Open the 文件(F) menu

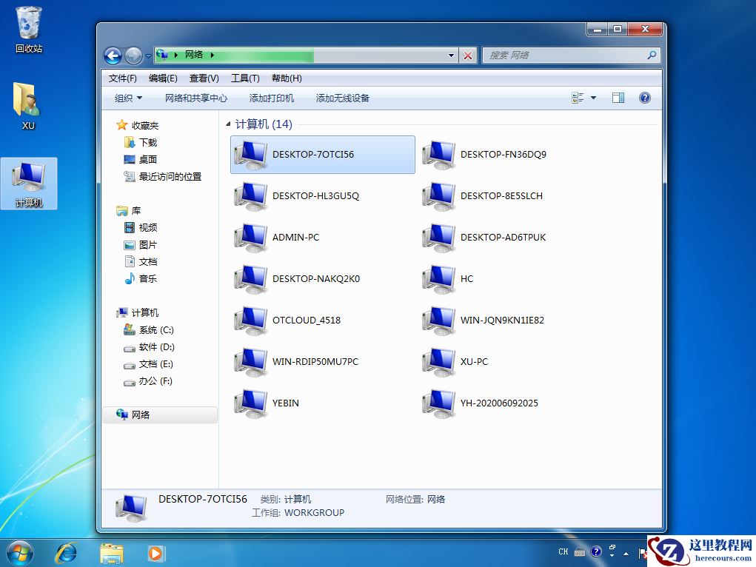tap(122, 78)
